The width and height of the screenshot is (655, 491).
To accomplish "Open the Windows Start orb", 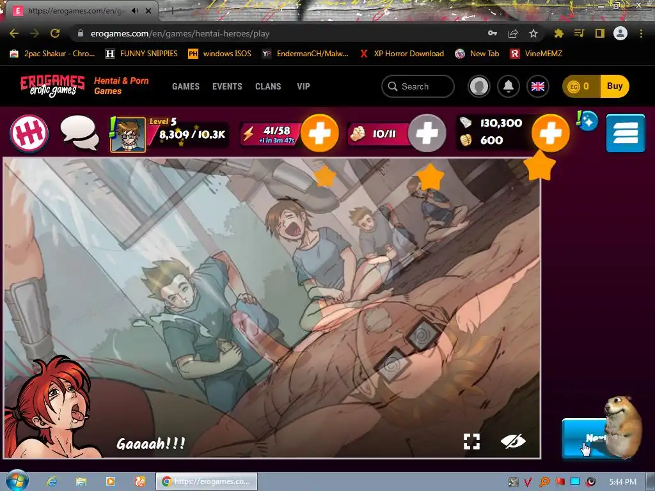I will [17, 481].
